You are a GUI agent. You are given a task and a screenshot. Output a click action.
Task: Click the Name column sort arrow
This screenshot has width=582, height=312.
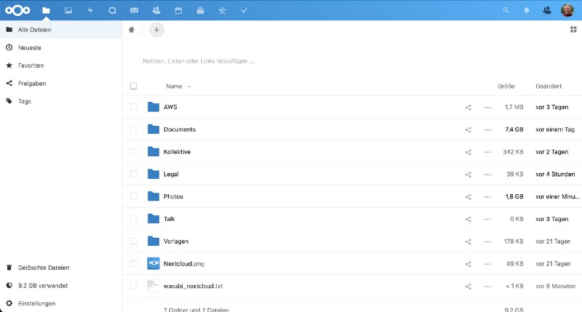(x=190, y=87)
